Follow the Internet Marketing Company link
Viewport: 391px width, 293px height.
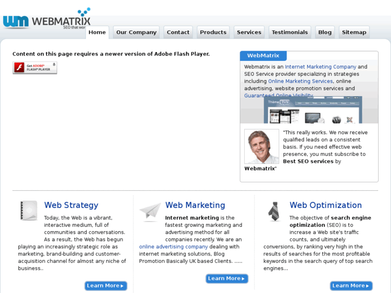coord(321,67)
